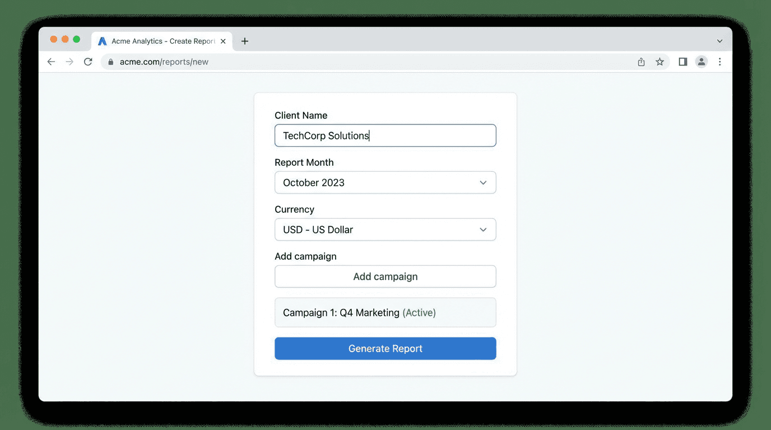Click the Generate Report button

point(385,348)
